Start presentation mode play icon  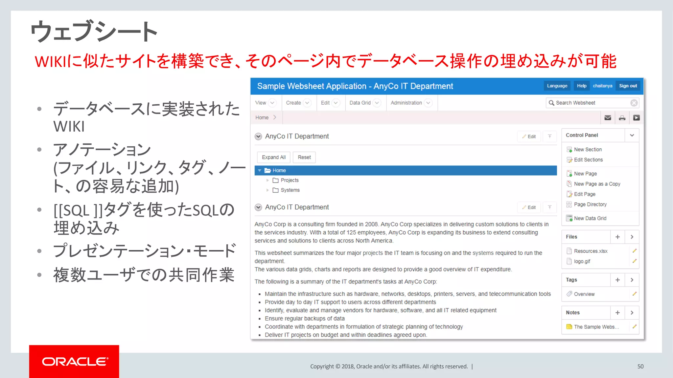[637, 118]
